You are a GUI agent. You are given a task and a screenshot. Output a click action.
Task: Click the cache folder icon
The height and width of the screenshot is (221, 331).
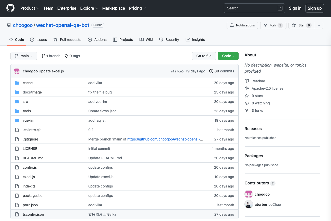17,83
